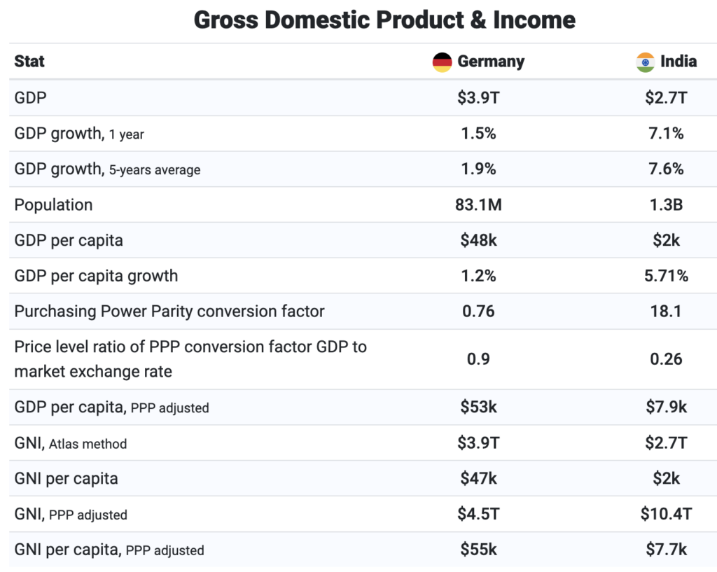This screenshot has width=717, height=572.
Task: Click Germany's PPP adjusted GDP per capita $53k
Action: (x=478, y=407)
